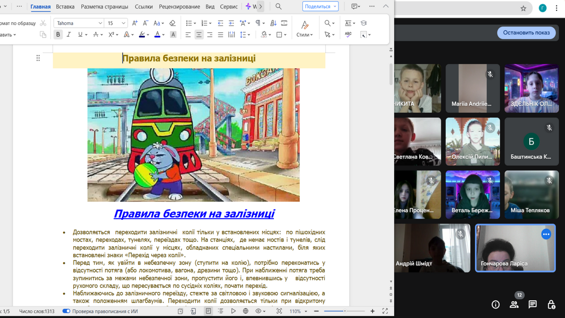Image resolution: width=565 pixels, height=318 pixels.
Task: Run the ABC spell check
Action: 348,35
